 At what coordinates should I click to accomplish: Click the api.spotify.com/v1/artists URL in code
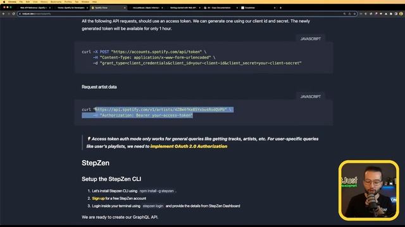pyautogui.click(x=161, y=110)
